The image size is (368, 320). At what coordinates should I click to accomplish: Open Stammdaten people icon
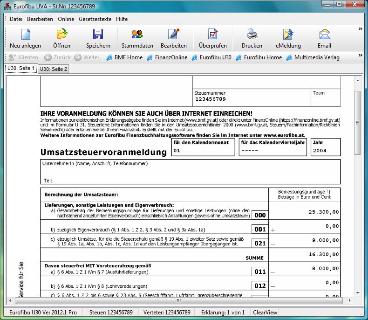pyautogui.click(x=137, y=35)
